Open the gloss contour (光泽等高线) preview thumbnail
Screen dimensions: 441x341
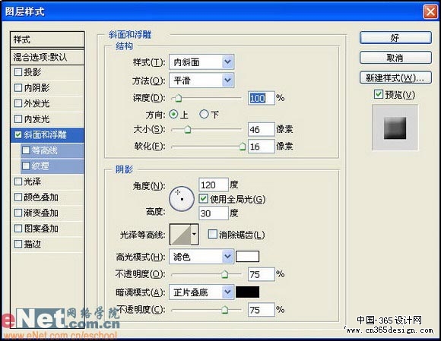point(180,235)
